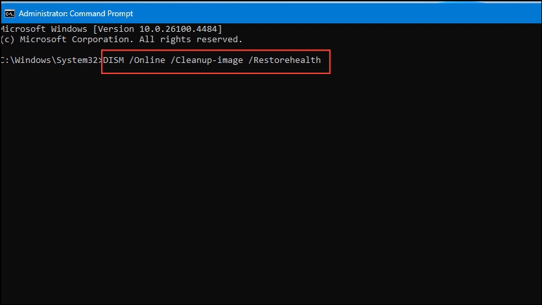Click the '(c)' copyright symbol text

(8, 40)
